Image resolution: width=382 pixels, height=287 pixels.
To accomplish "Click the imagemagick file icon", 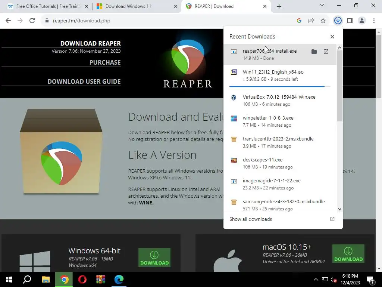I will coord(234,181).
